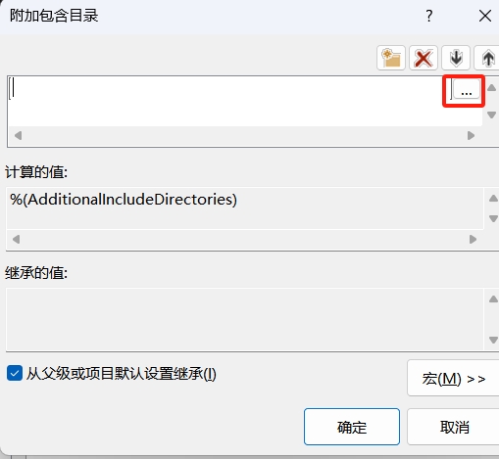This screenshot has width=499, height=459.
Task: Click up arrow in 计算的值 scrollbar
Action: point(493,198)
